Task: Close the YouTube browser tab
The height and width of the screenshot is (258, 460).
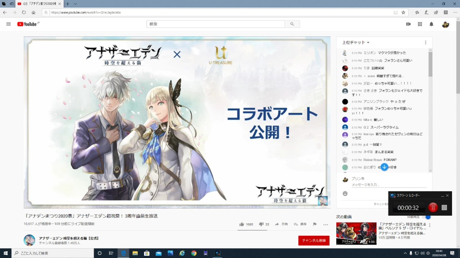Action: click(60, 4)
